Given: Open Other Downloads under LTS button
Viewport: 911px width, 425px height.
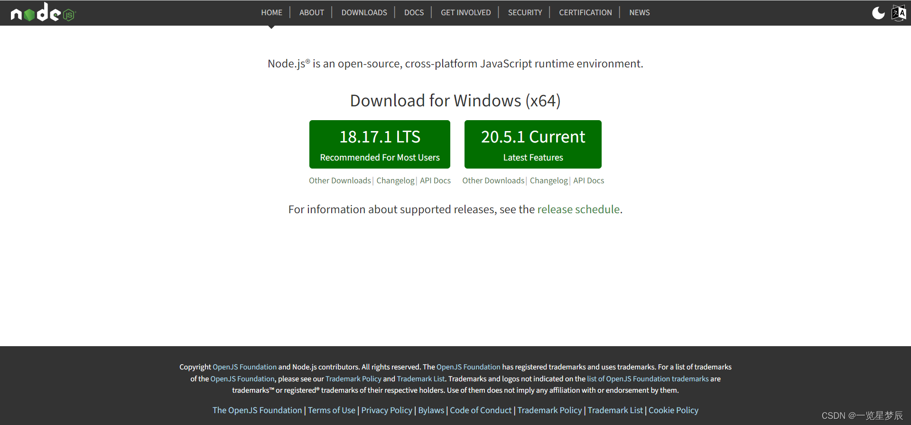Looking at the screenshot, I should [340, 181].
